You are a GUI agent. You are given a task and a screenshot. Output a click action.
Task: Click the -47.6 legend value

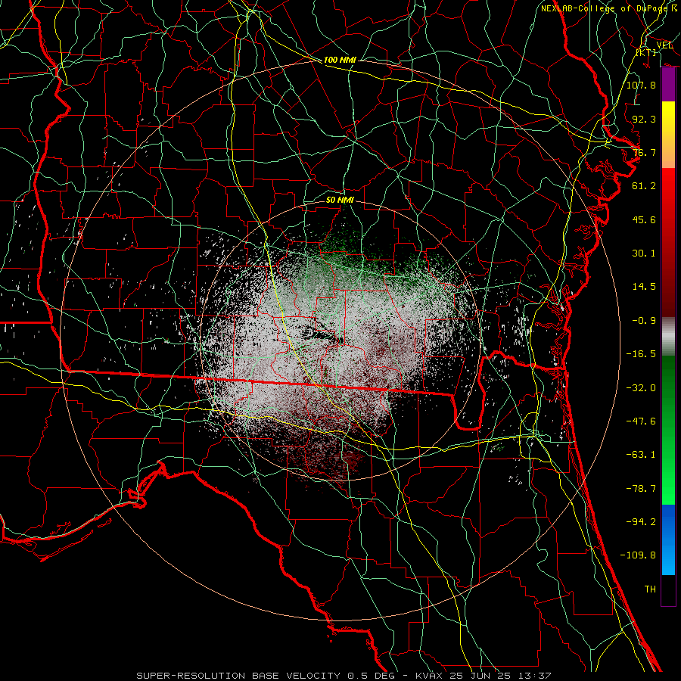coord(641,421)
